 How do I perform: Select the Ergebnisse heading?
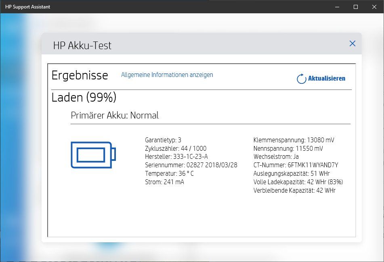[x=80, y=75]
